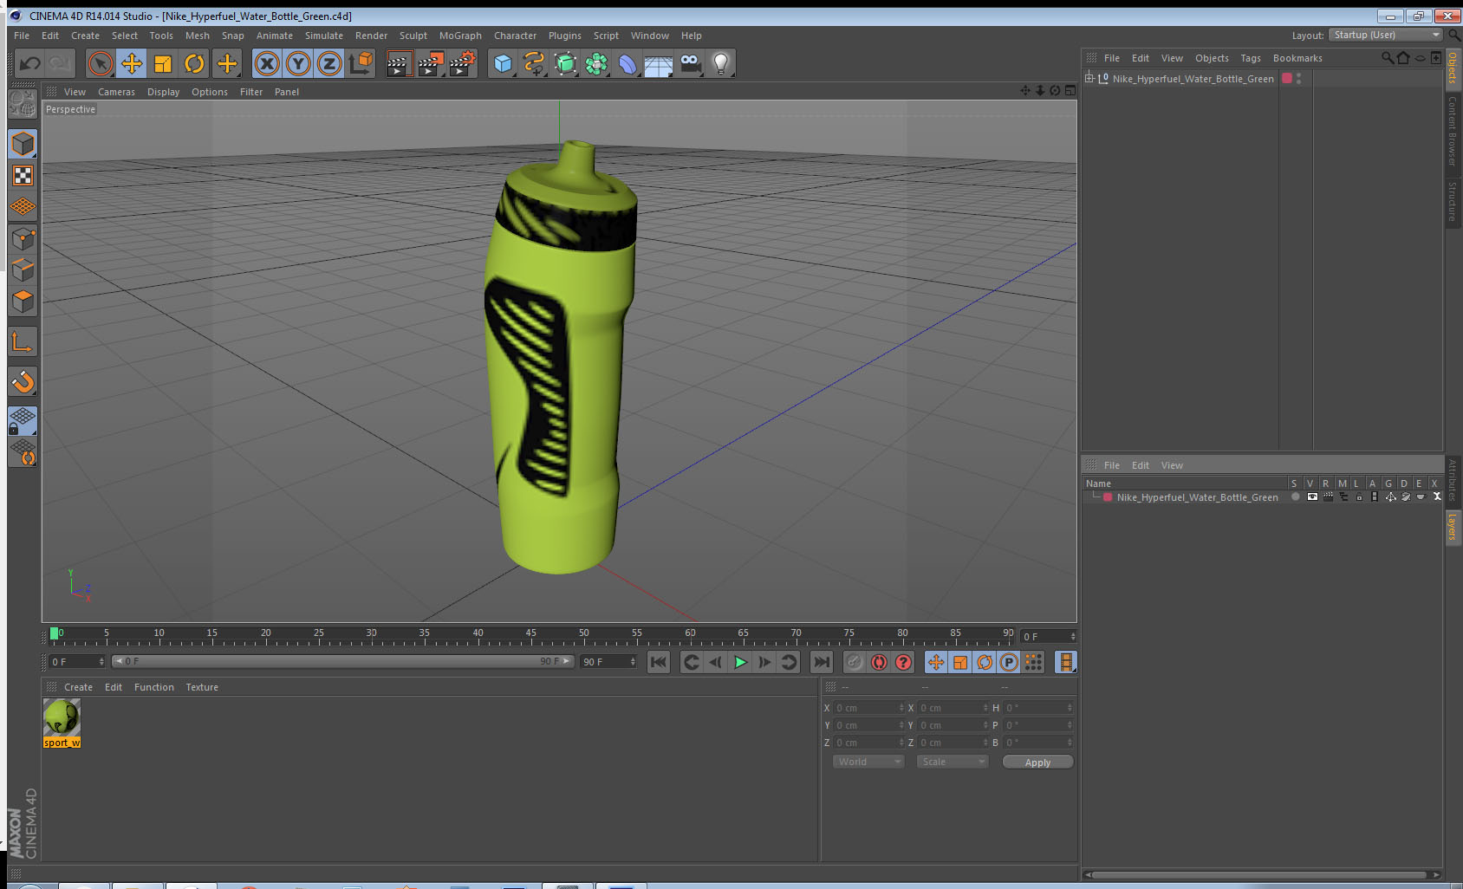Play animation forward
The height and width of the screenshot is (889, 1463).
pyautogui.click(x=740, y=663)
